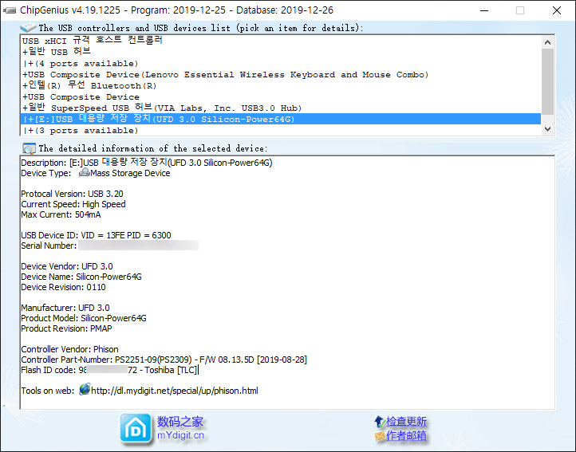
Task: Select the highlighted Silicon-Power64G storage row
Action: pos(281,119)
